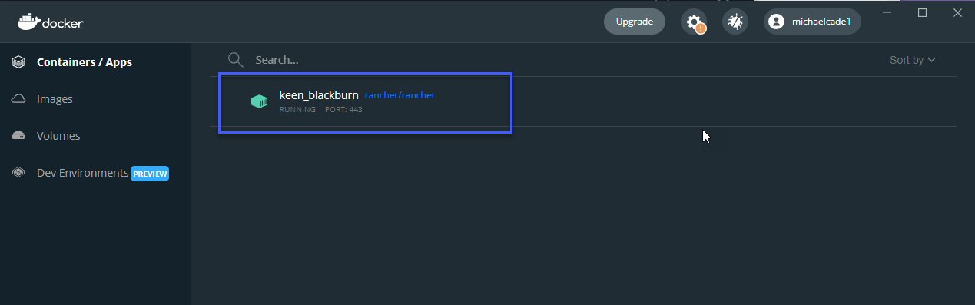Select the Volumes menu item

click(x=58, y=136)
